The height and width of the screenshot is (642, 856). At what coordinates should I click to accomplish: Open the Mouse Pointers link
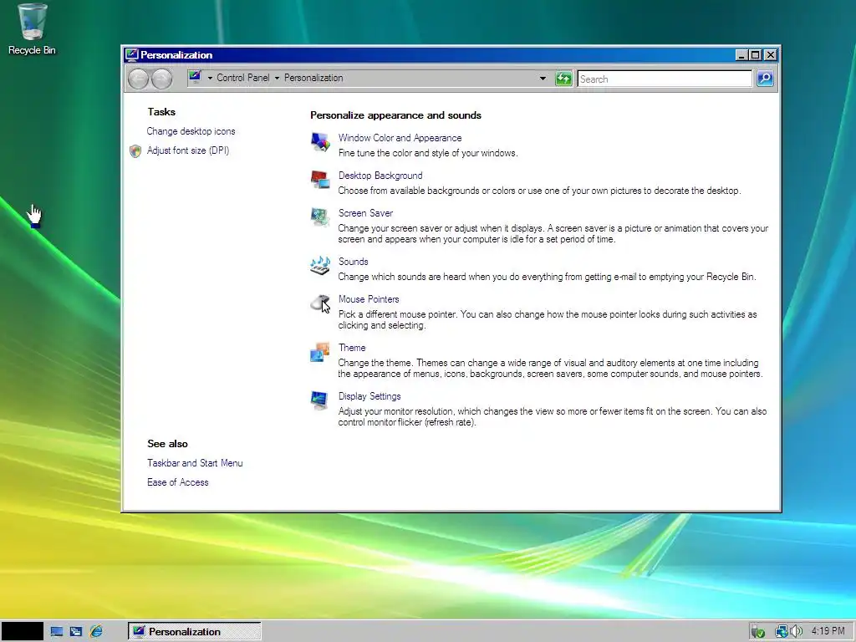point(369,300)
